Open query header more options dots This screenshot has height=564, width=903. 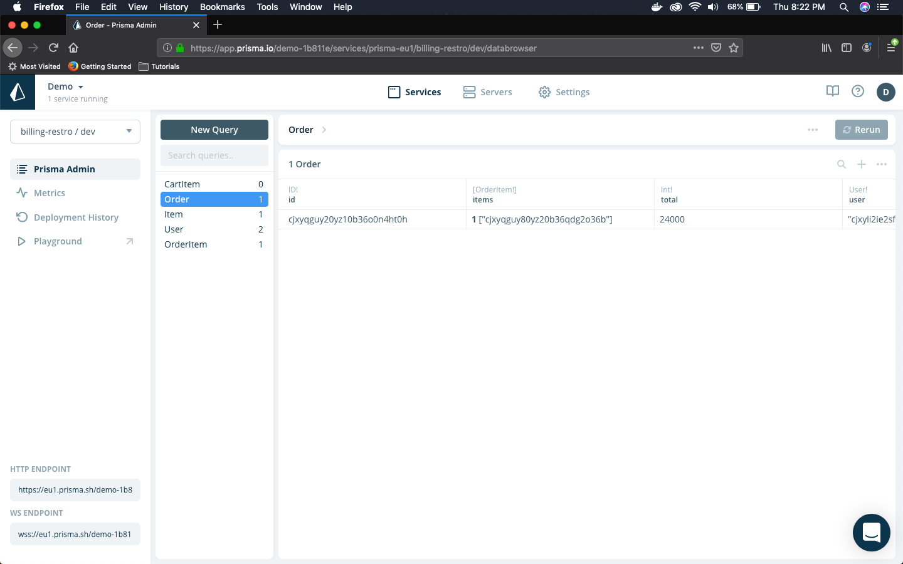(x=813, y=130)
